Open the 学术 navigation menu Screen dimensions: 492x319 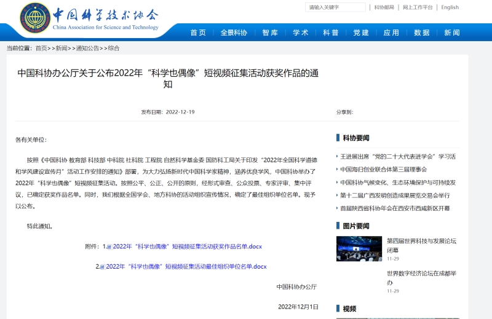tap(300, 33)
